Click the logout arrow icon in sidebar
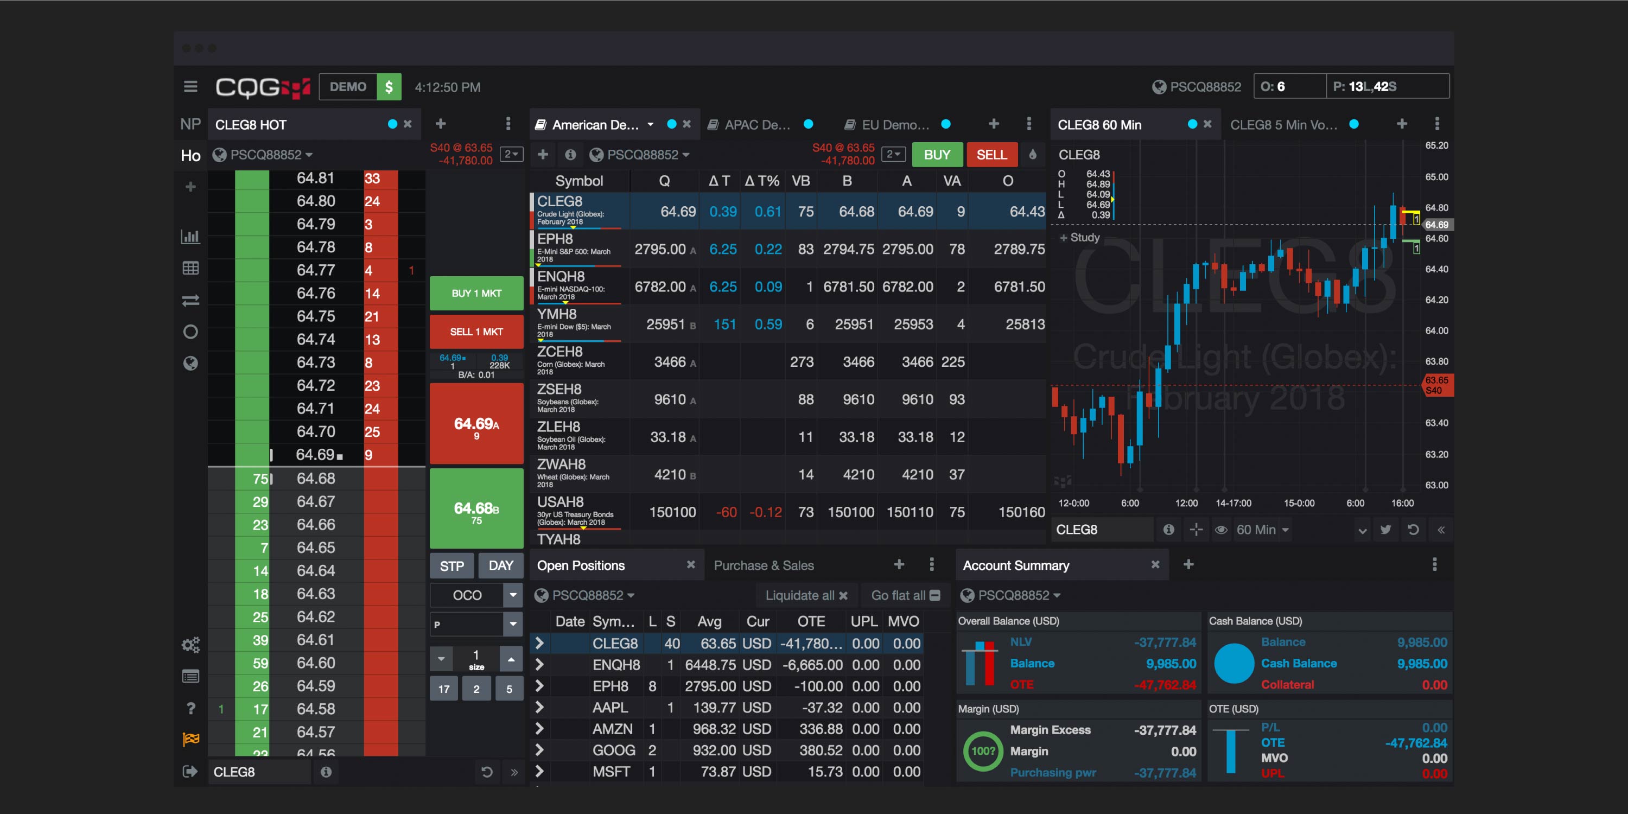The height and width of the screenshot is (814, 1628). [189, 771]
